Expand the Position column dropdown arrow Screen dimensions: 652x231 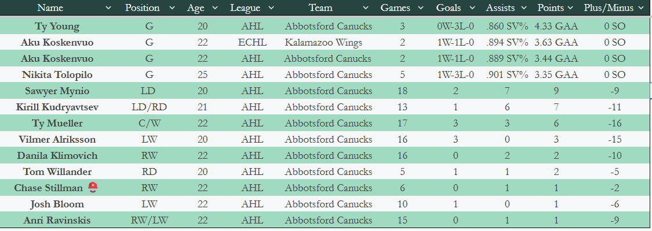[172, 8]
